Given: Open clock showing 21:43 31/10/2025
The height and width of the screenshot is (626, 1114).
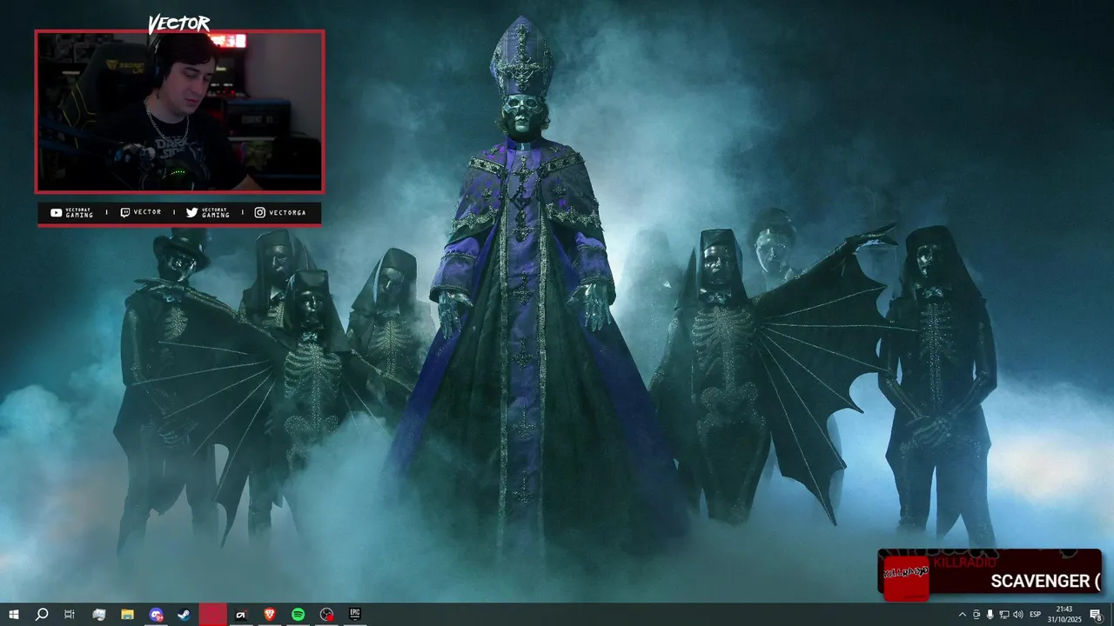Looking at the screenshot, I should coord(1064,615).
